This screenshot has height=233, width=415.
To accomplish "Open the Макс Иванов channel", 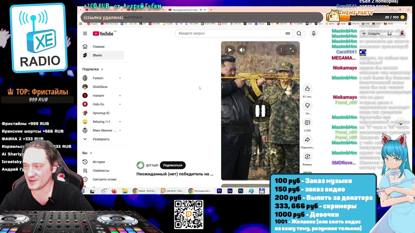I will pos(102,130).
